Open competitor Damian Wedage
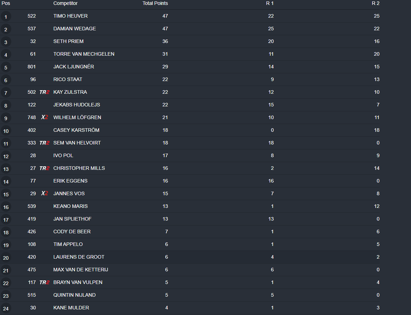 point(74,29)
